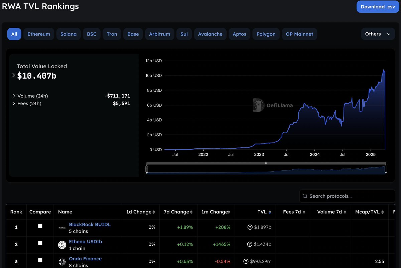Image resolution: width=401 pixels, height=268 pixels.
Task: Switch to the Ethereum tab
Action: (x=39, y=34)
